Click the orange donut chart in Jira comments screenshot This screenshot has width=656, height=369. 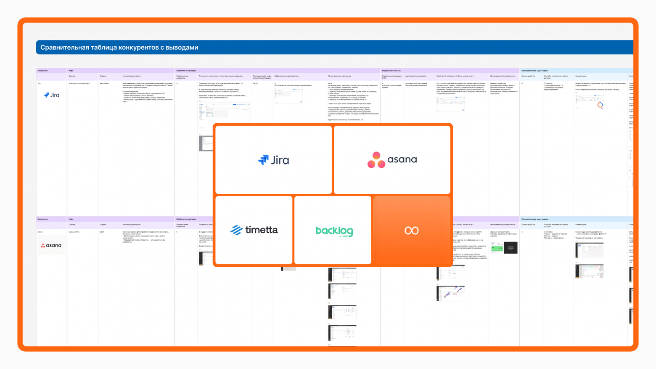click(x=600, y=105)
